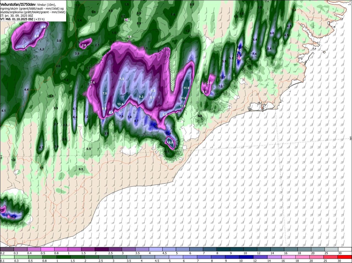Select the IT: þri. 30. 09. 2025 00Z line

point(17,16)
